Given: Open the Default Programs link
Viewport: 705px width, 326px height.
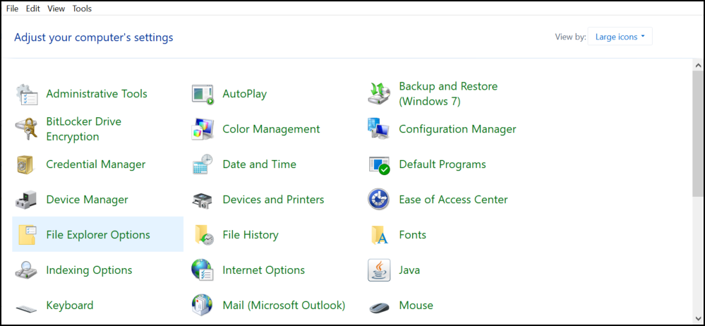Looking at the screenshot, I should 442,164.
